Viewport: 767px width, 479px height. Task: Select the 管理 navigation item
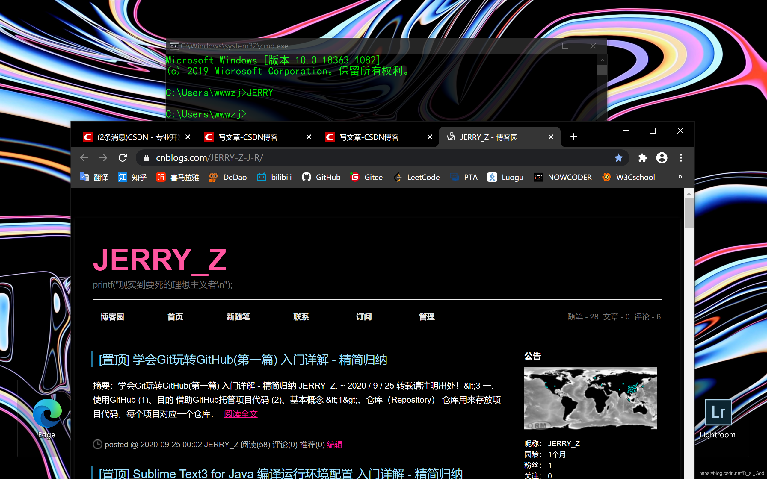coord(427,316)
